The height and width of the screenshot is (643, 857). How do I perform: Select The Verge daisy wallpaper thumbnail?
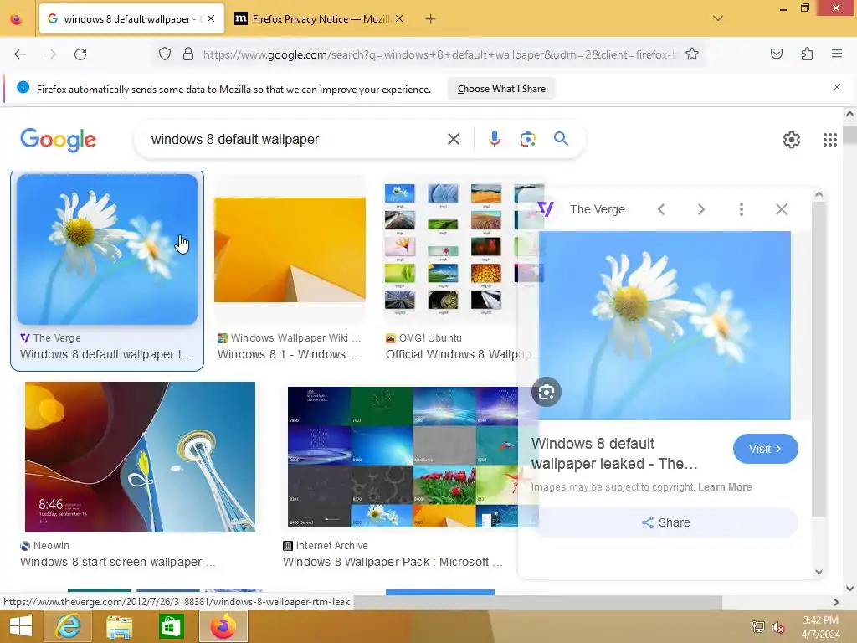coord(107,249)
